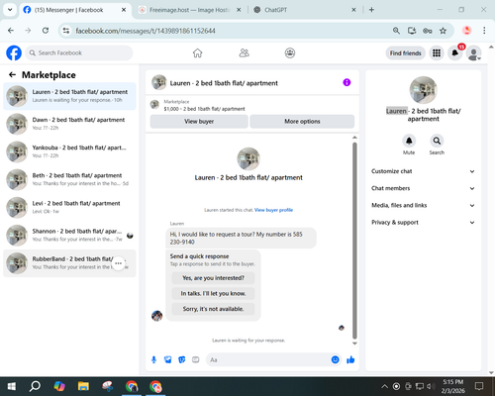Send quick reply In talks, I'll let you know

pyautogui.click(x=213, y=293)
